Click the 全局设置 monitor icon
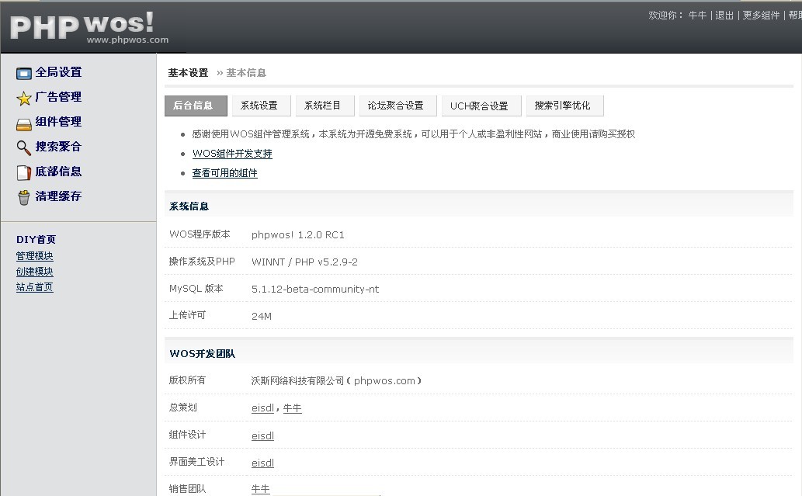This screenshot has width=802, height=496. coord(23,74)
